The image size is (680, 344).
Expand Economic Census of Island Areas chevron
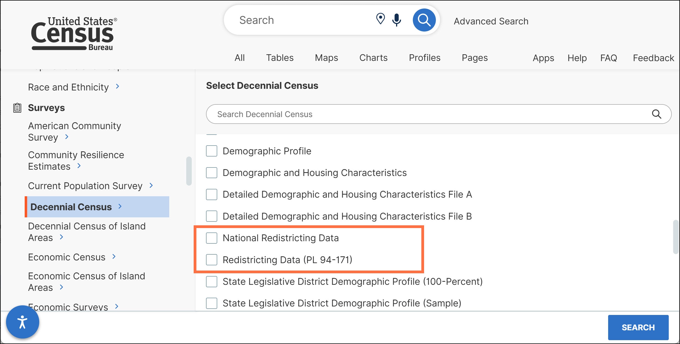61,287
